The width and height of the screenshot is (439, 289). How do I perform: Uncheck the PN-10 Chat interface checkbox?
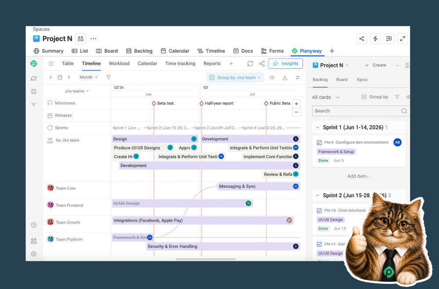click(319, 211)
